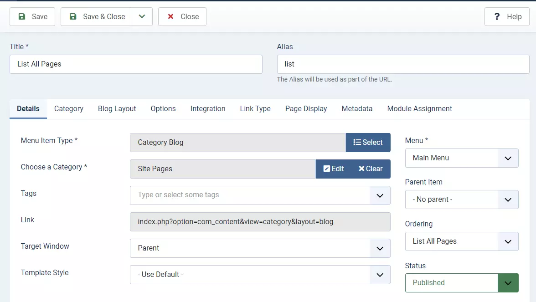Viewport: 536px width, 302px height.
Task: Click the Site Pages category field
Action: click(223, 169)
